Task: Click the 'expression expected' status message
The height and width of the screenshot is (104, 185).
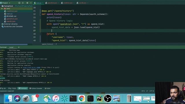Action: [x=7, y=91]
